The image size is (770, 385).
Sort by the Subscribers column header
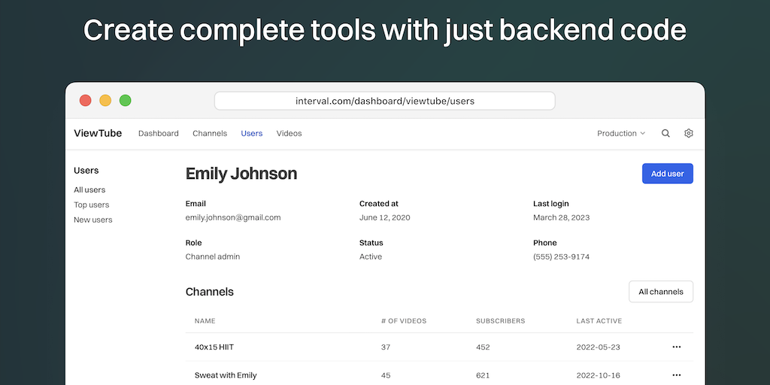point(500,321)
